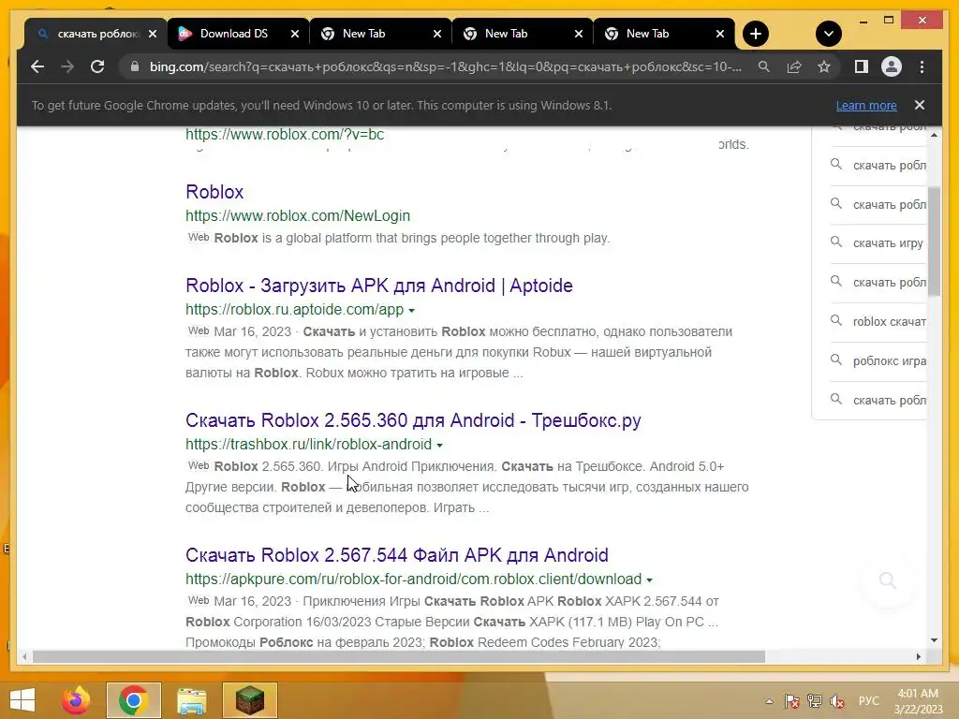Click the forward navigation arrow
Screen dimensions: 959x719
click(x=67, y=66)
